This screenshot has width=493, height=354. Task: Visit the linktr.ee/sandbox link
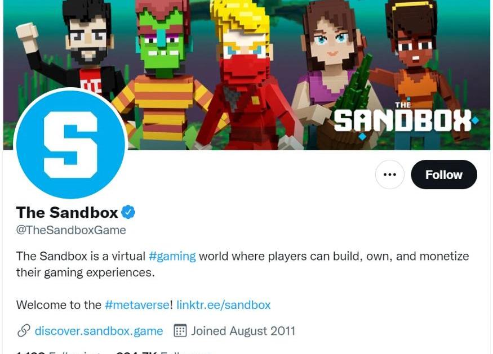(x=223, y=304)
